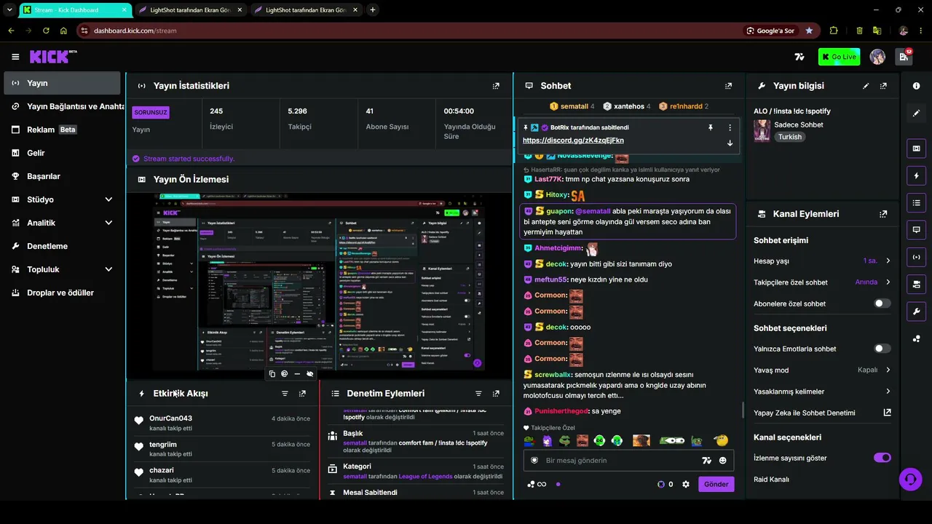Open the hamburger menu beside the Kick logo
The width and height of the screenshot is (932, 524).
[x=15, y=57]
